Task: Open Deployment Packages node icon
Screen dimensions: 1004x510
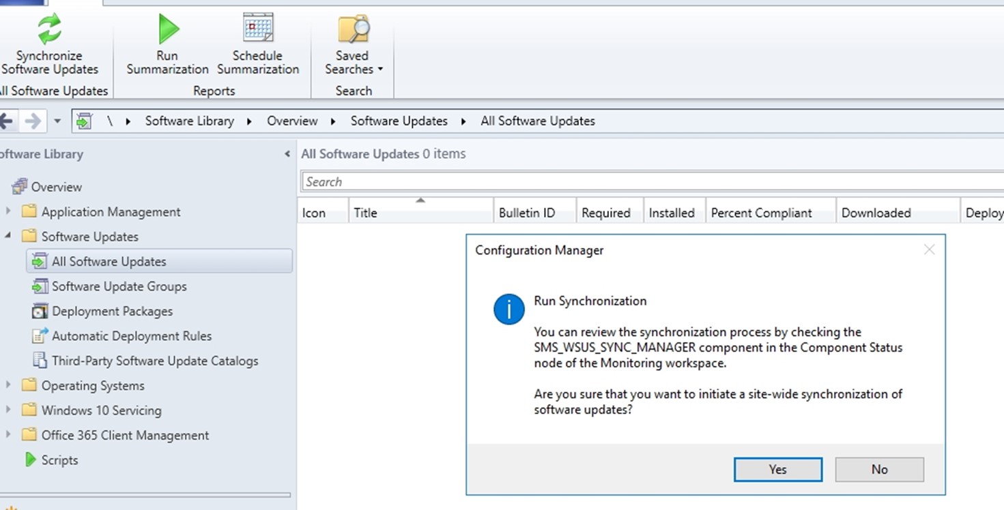Action: pyautogui.click(x=40, y=311)
